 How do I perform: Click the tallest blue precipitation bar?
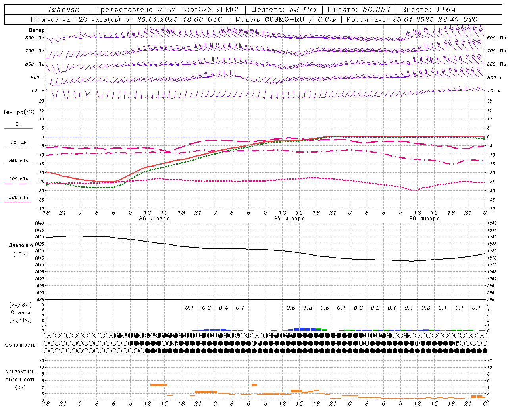(x=302, y=329)
